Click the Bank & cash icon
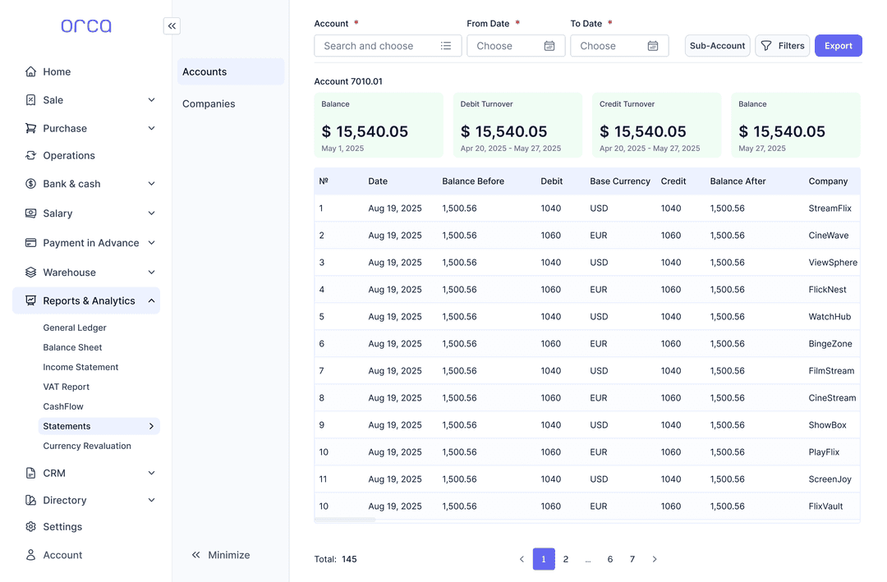 point(30,184)
